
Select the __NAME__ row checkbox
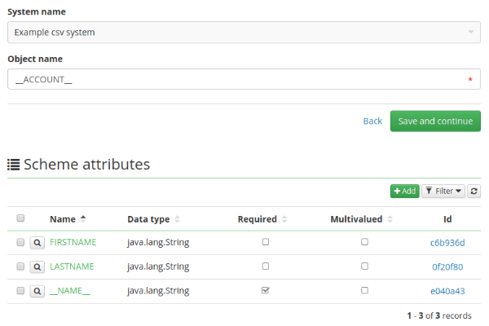(x=20, y=291)
